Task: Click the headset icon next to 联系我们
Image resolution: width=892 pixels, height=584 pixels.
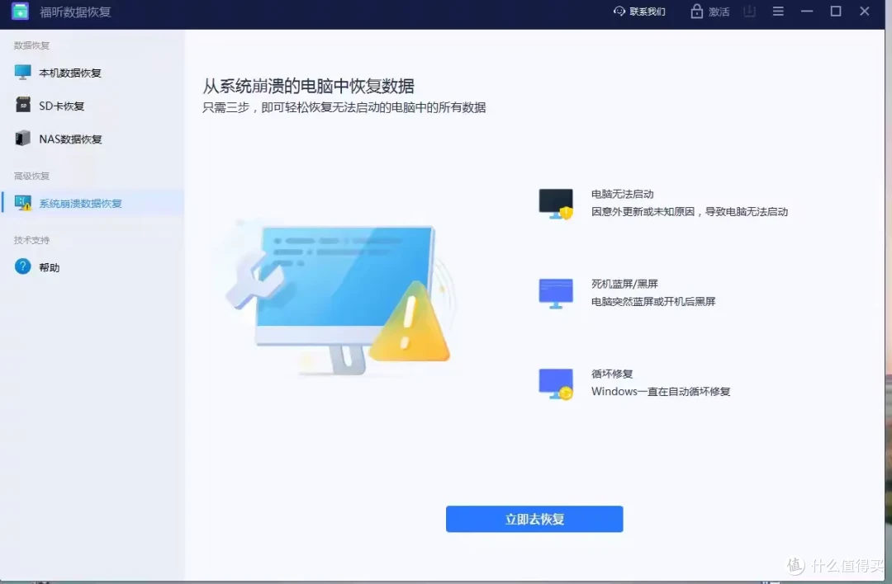Action: (x=619, y=12)
